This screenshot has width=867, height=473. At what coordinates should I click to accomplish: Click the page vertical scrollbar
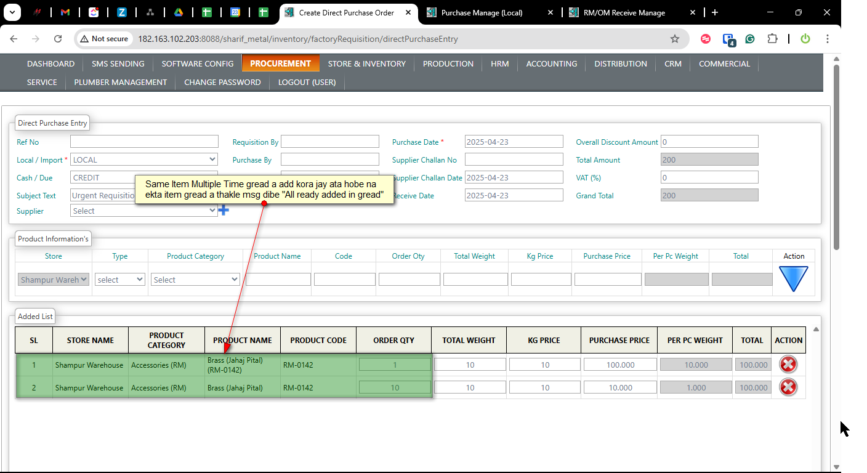point(836,154)
